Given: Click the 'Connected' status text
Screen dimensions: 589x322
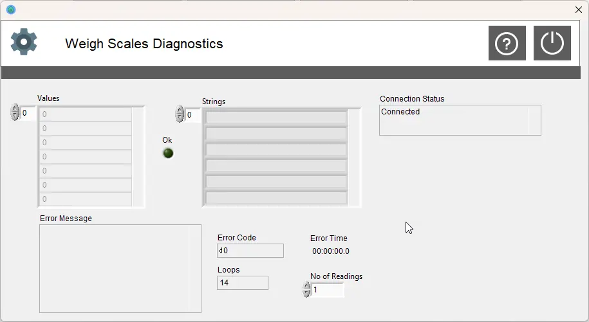Looking at the screenshot, I should pyautogui.click(x=400, y=112).
